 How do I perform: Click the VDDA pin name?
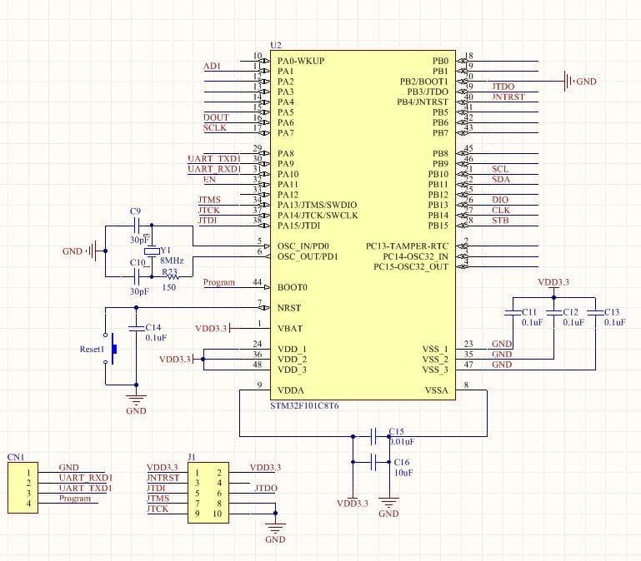pos(290,390)
